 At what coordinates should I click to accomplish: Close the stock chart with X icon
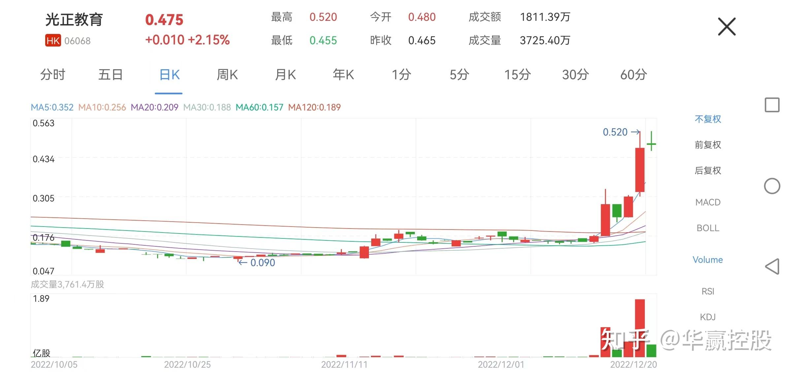pos(727,27)
